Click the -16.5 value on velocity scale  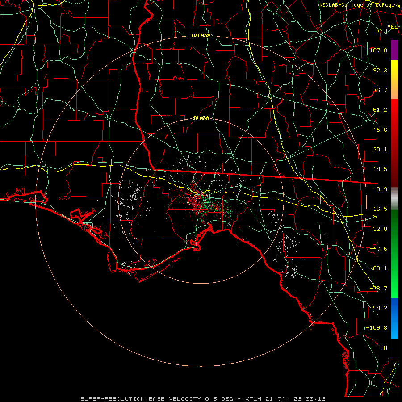click(x=378, y=209)
